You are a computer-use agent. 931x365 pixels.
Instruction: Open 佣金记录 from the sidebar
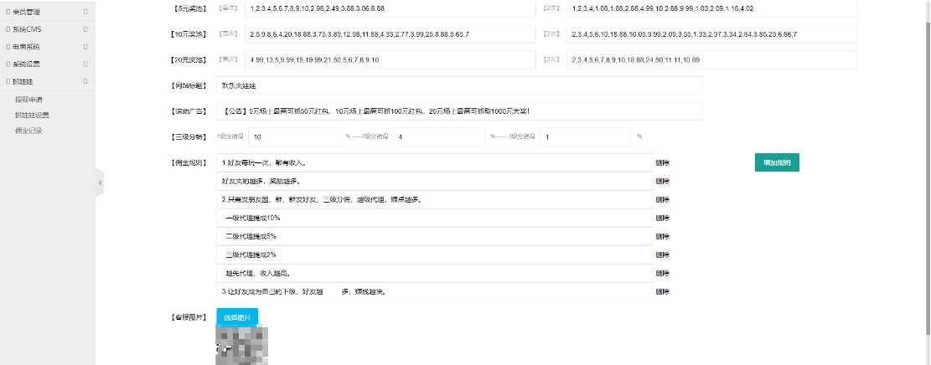click(x=28, y=131)
